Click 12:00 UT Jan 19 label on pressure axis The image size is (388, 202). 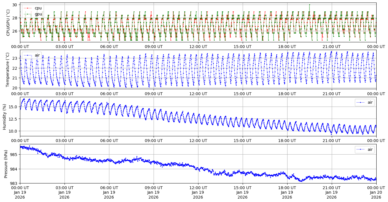click(198, 192)
